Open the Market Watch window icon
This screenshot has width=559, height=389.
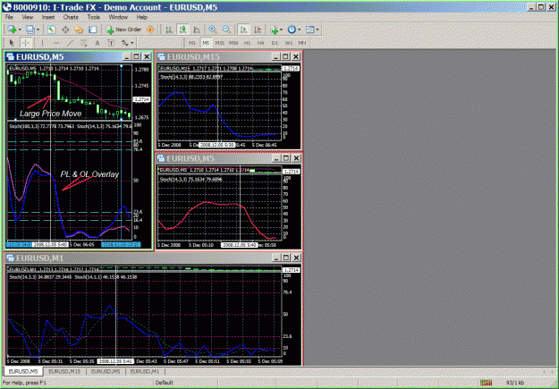51,30
